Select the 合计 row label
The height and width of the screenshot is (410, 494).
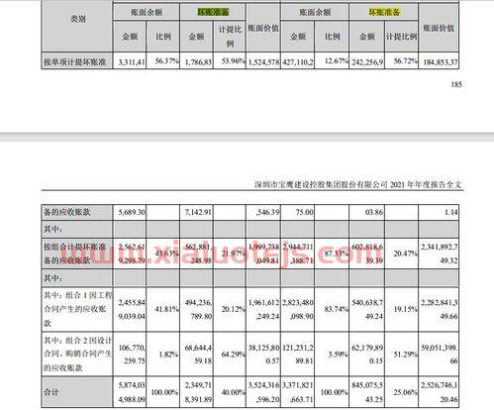[x=51, y=392]
